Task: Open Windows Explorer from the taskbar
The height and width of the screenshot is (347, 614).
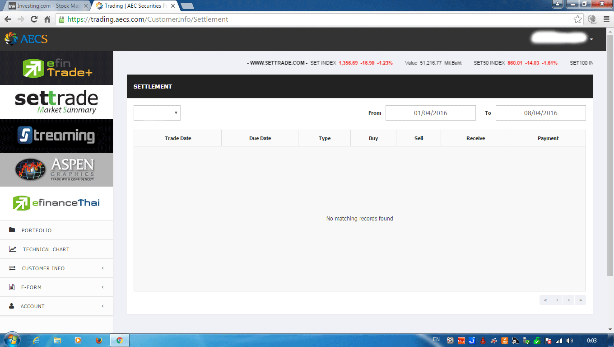Action: [57, 340]
